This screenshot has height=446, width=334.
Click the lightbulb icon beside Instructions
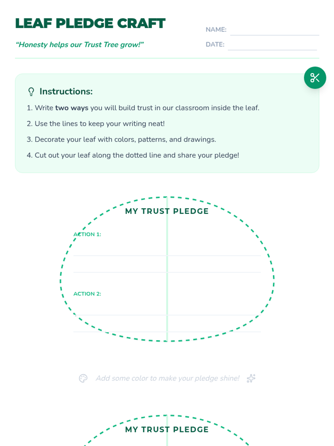31,91
